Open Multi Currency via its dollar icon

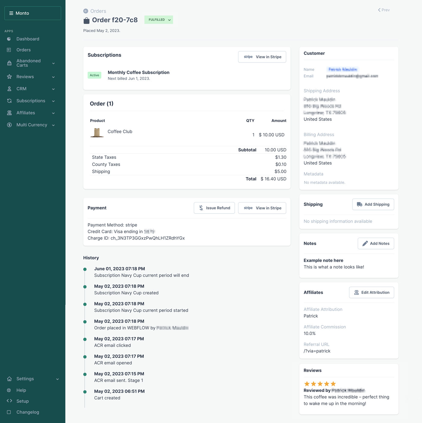tap(9, 125)
